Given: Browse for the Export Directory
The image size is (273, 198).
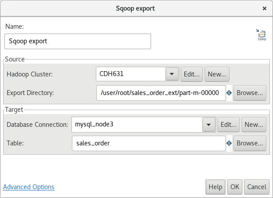Looking at the screenshot, I should point(250,93).
